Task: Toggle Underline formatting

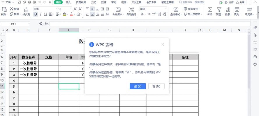Action: pyautogui.click(x=45, y=14)
